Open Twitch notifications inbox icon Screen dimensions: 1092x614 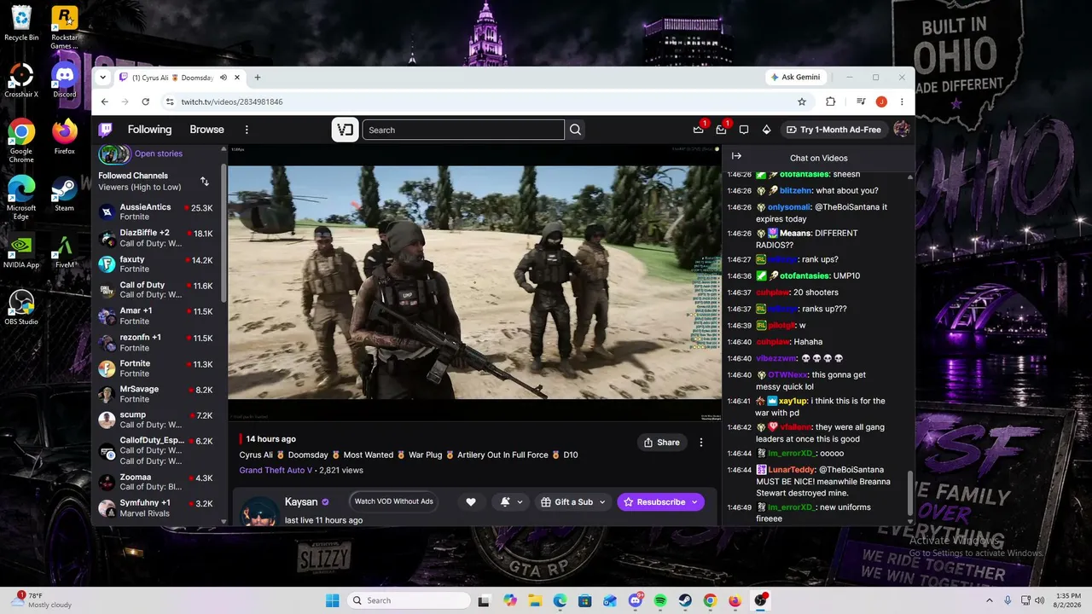721,130
